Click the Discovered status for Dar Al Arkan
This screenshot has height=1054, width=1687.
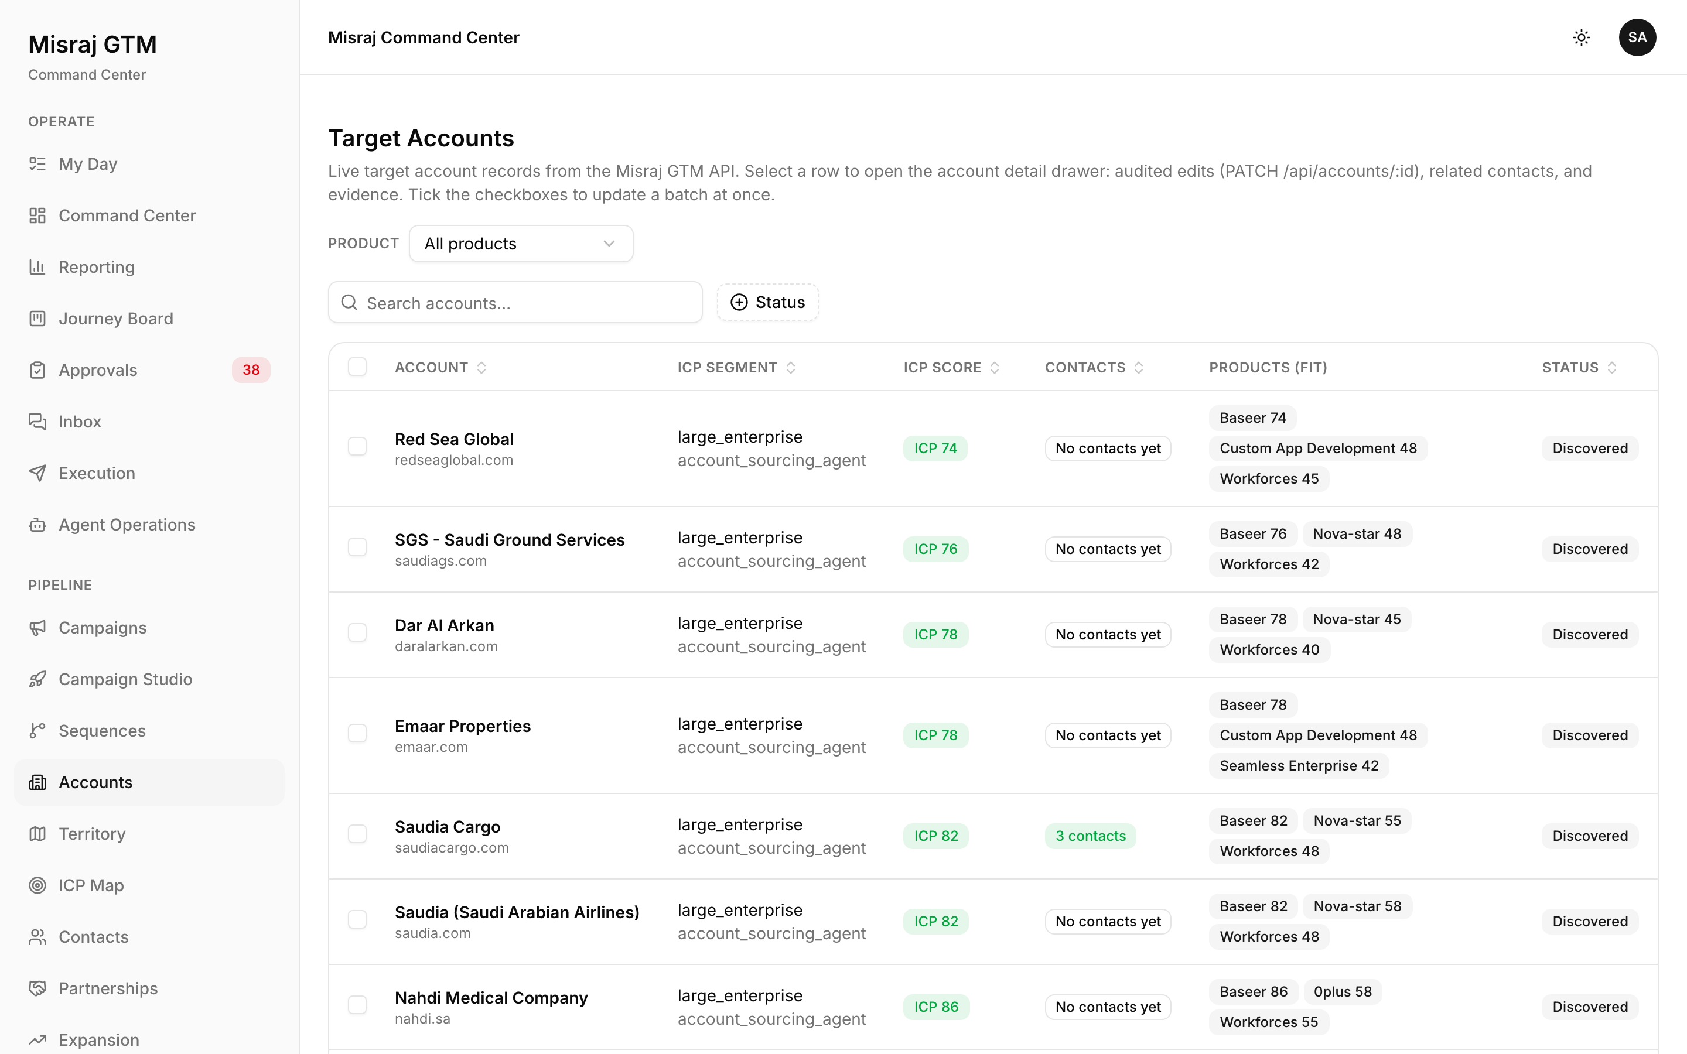(1590, 634)
